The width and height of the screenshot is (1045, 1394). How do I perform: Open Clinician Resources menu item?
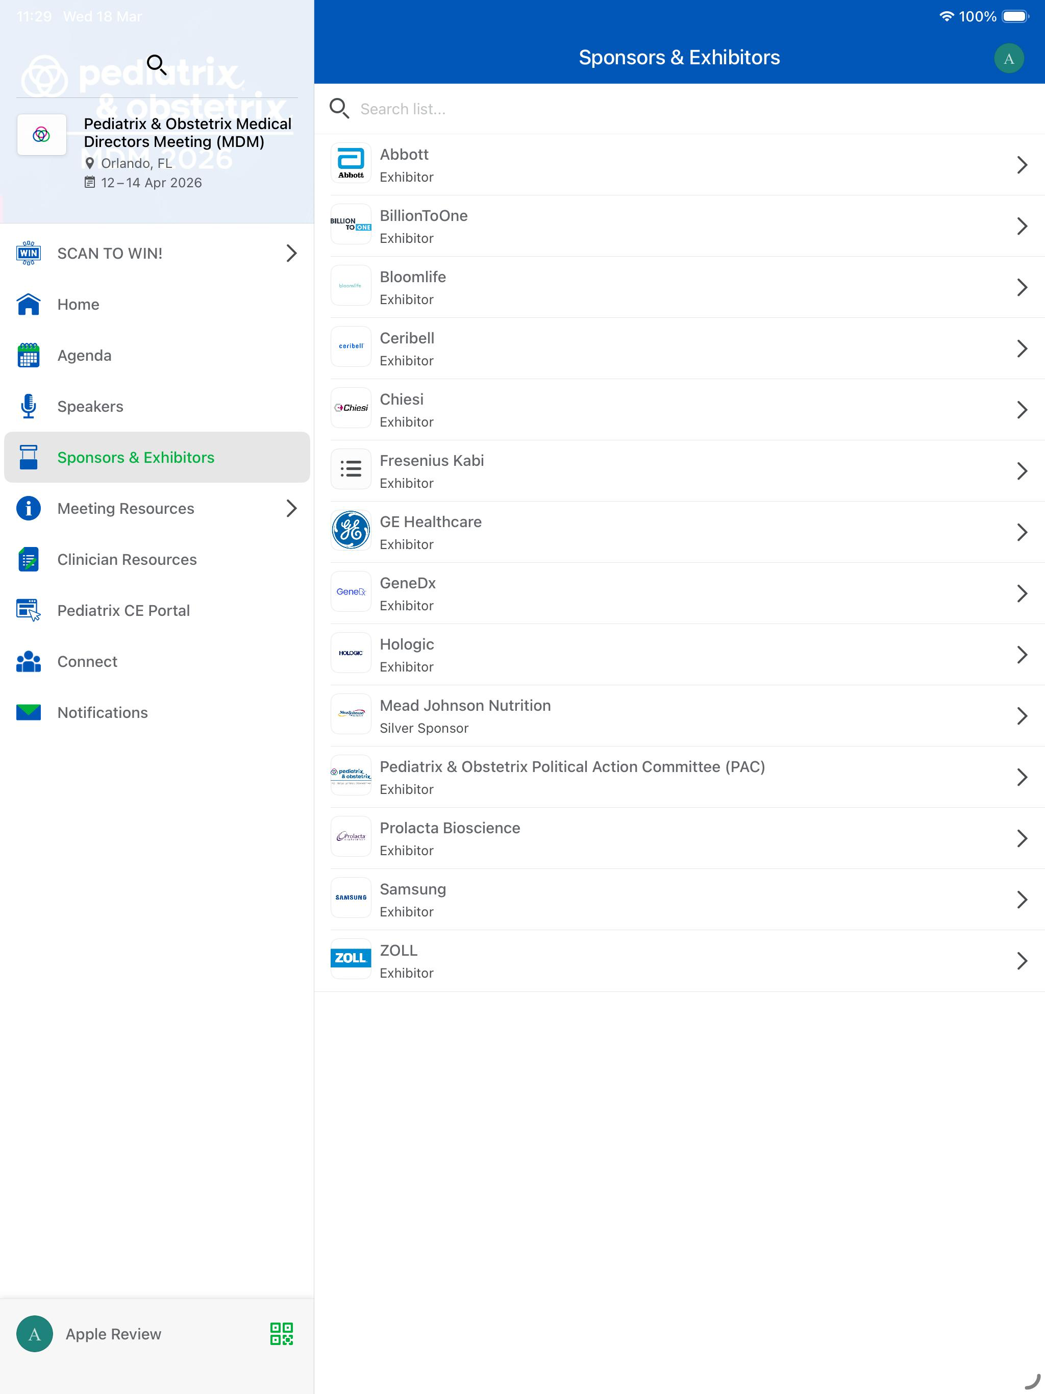(x=157, y=560)
